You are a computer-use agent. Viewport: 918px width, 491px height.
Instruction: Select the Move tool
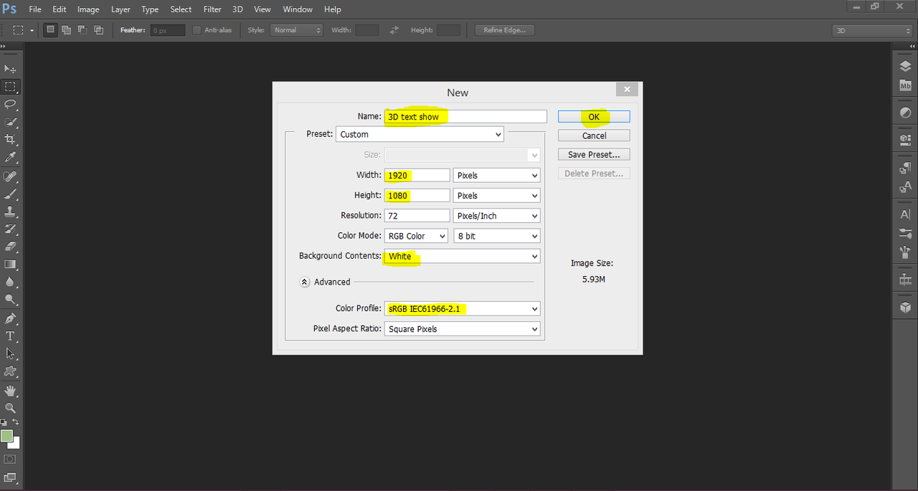10,69
